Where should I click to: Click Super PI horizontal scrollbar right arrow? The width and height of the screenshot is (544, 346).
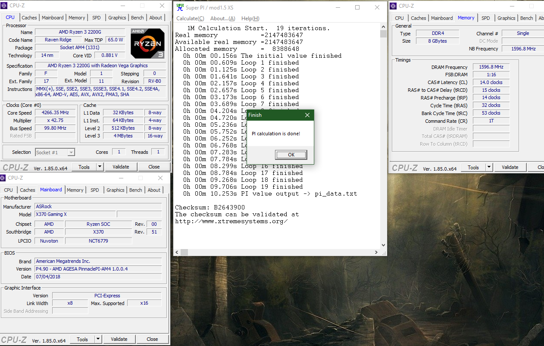tap(376, 252)
